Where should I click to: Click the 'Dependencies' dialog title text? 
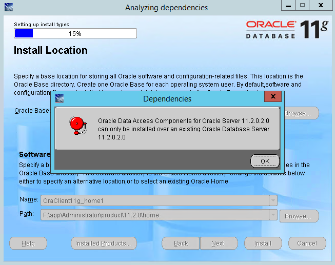click(x=167, y=99)
